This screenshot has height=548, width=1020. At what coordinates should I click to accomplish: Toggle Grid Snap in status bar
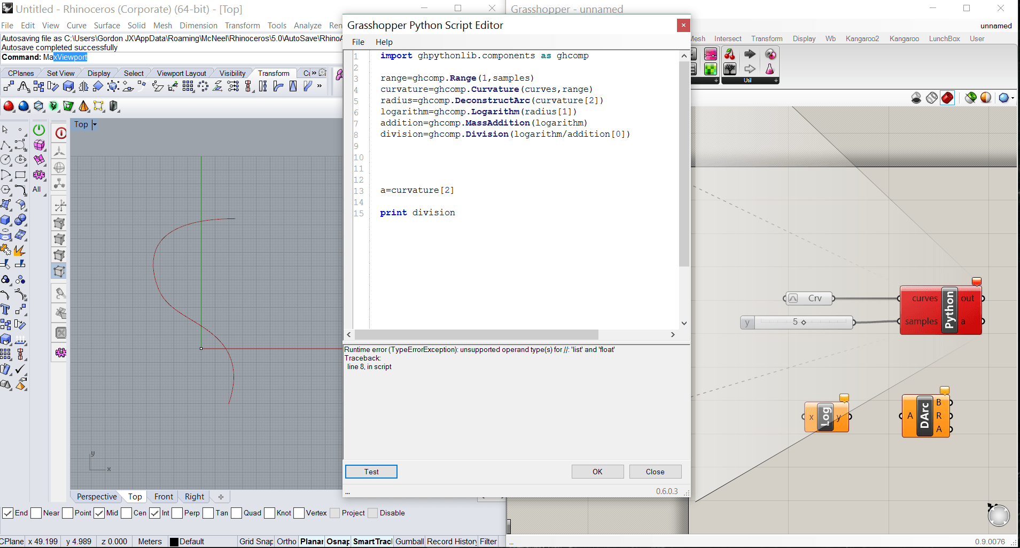256,542
